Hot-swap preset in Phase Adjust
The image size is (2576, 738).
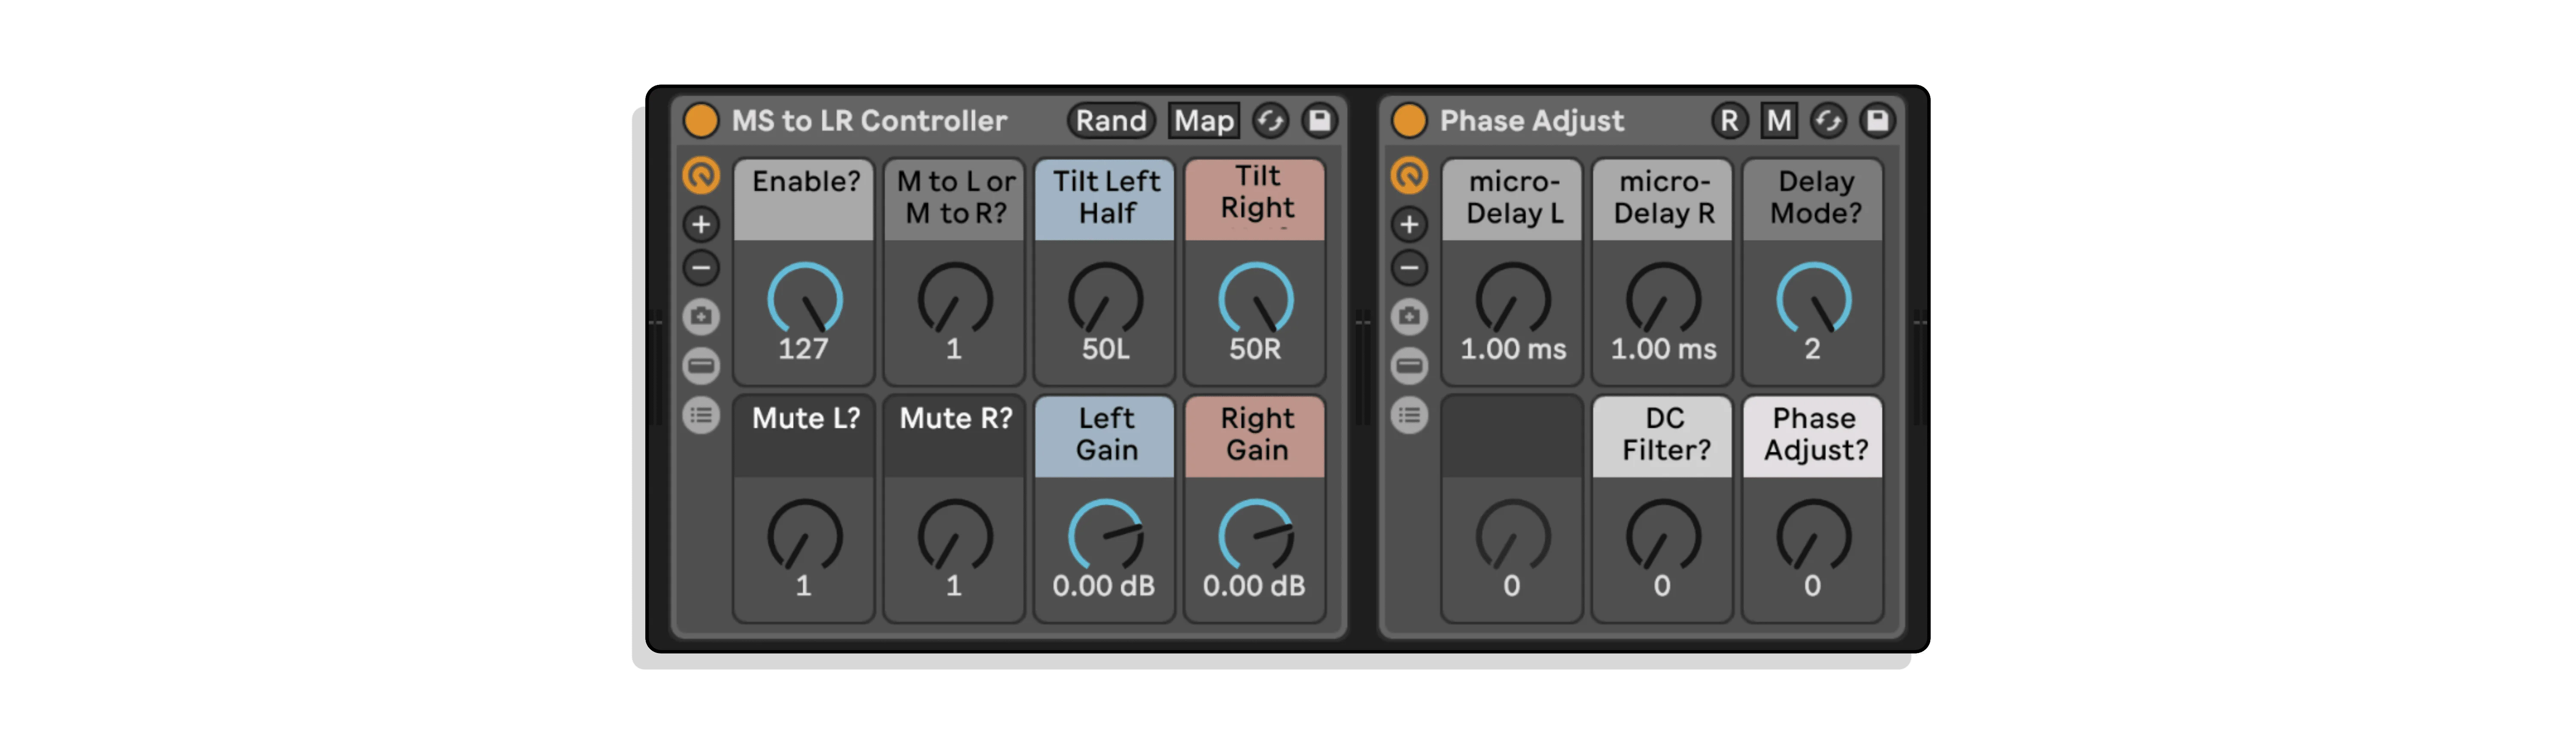pyautogui.click(x=1829, y=121)
